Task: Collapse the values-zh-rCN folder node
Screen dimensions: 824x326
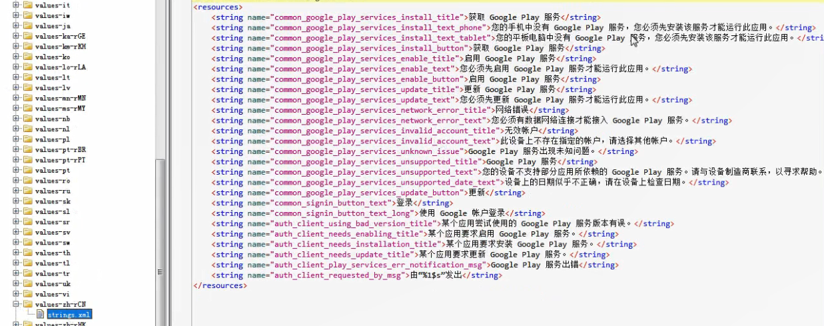Action: click(16, 305)
